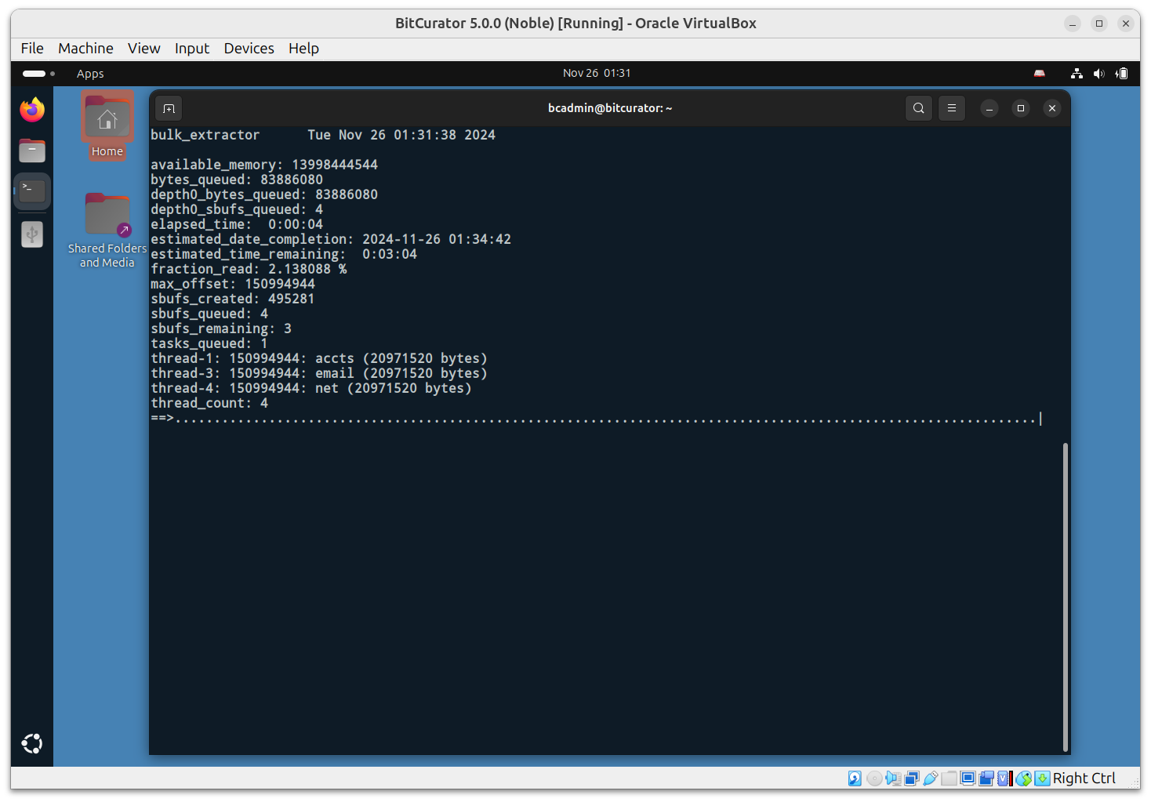
Task: Open the Firefox browser from the dock
Action: coord(32,110)
